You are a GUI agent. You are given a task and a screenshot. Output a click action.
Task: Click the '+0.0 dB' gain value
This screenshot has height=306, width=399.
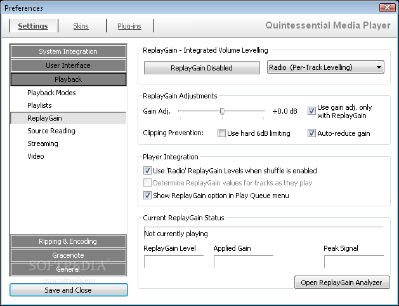click(285, 111)
